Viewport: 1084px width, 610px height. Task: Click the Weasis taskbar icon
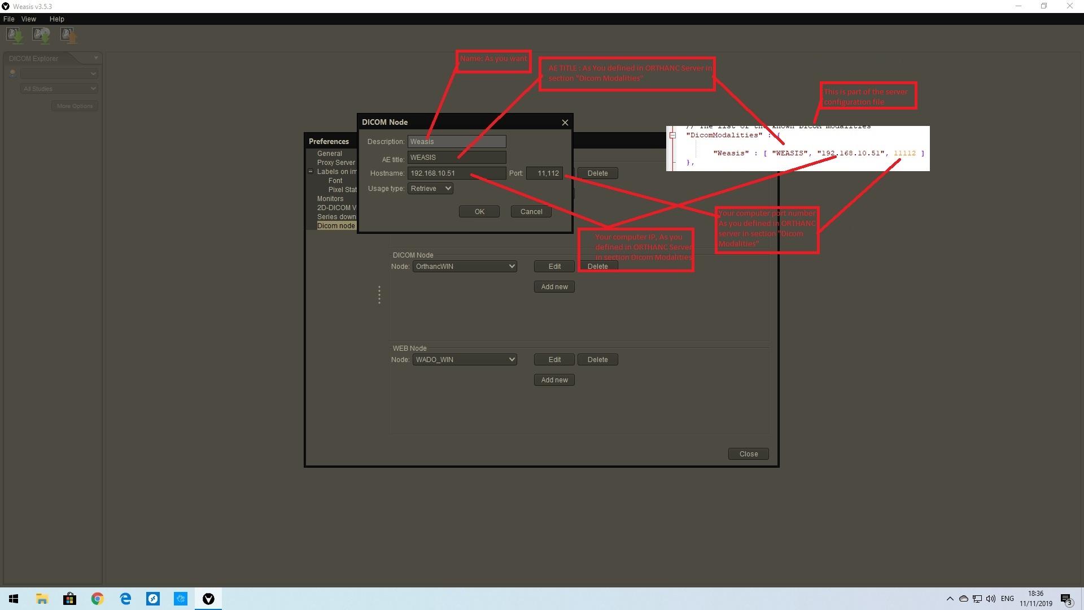208,599
